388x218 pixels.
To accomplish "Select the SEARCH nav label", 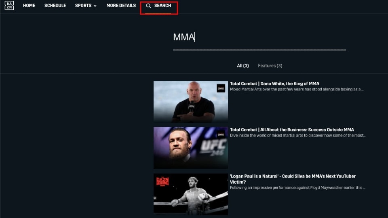I will pyautogui.click(x=162, y=5).
